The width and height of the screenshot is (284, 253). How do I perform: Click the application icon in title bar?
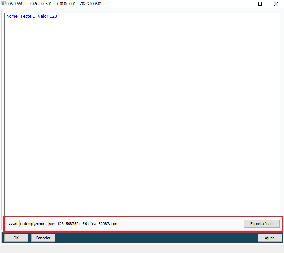pos(4,4)
